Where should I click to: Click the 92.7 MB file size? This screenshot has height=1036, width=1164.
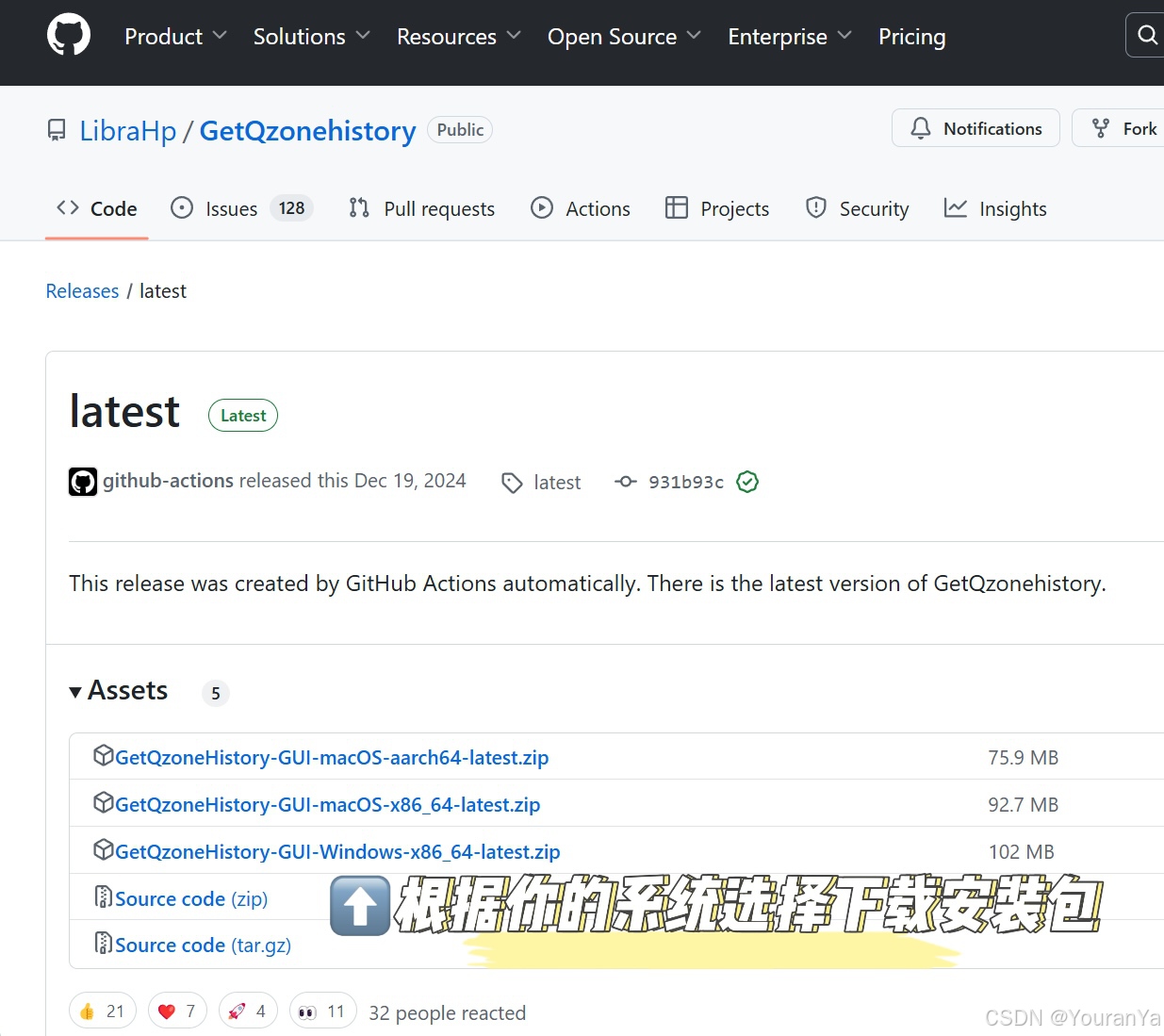pyautogui.click(x=1023, y=804)
